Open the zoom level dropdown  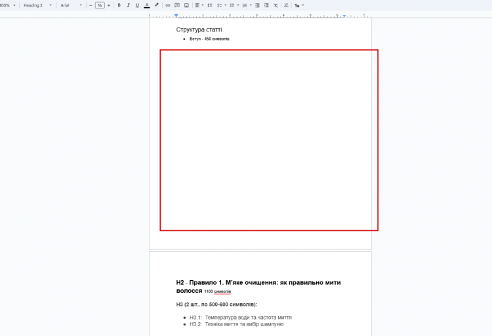[x=7, y=5]
